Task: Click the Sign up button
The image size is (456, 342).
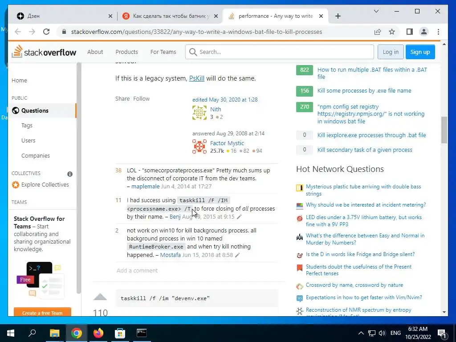Action: tap(420, 52)
